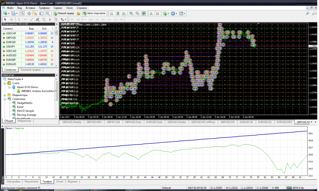Switch timeframe to H4
Screen dimensions: 319x191
point(103,19)
